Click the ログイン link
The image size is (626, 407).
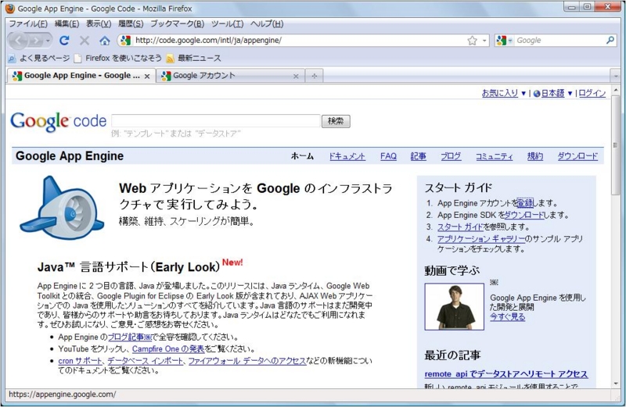coord(592,93)
